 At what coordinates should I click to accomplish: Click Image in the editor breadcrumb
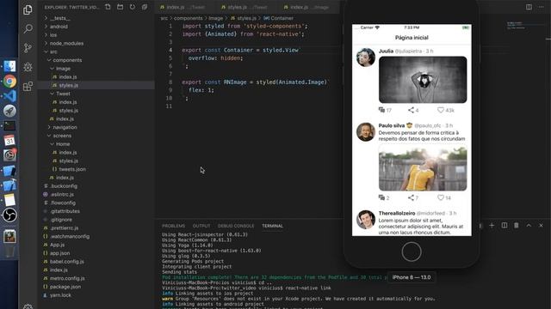tap(215, 18)
